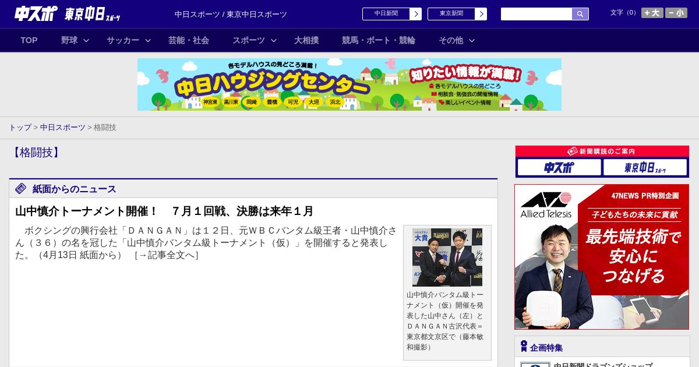Click the 紙面からのニュース section icon
699x367 pixels.
click(x=21, y=188)
